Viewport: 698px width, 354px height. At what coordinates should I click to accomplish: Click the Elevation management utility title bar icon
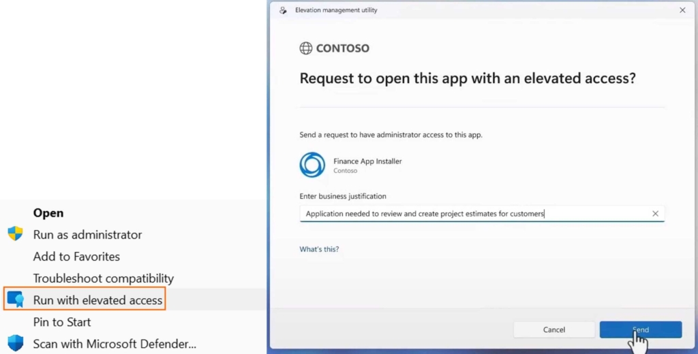coord(283,10)
